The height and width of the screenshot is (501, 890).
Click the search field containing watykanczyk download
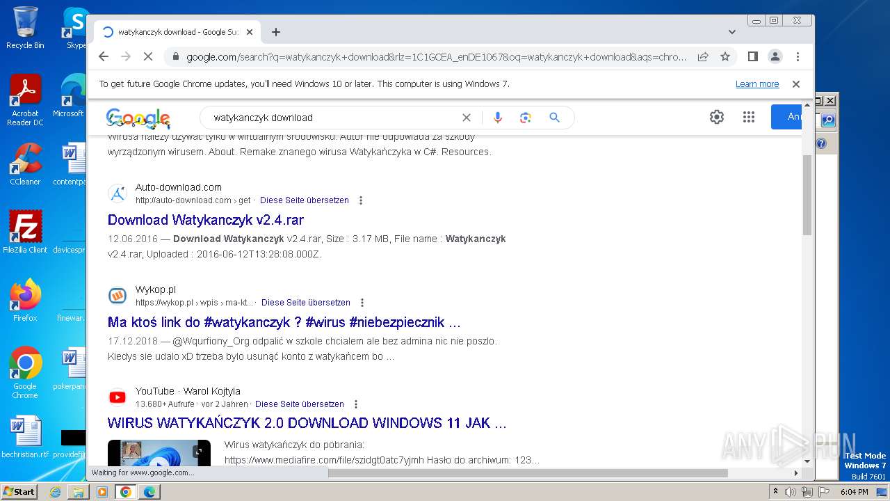(x=332, y=118)
